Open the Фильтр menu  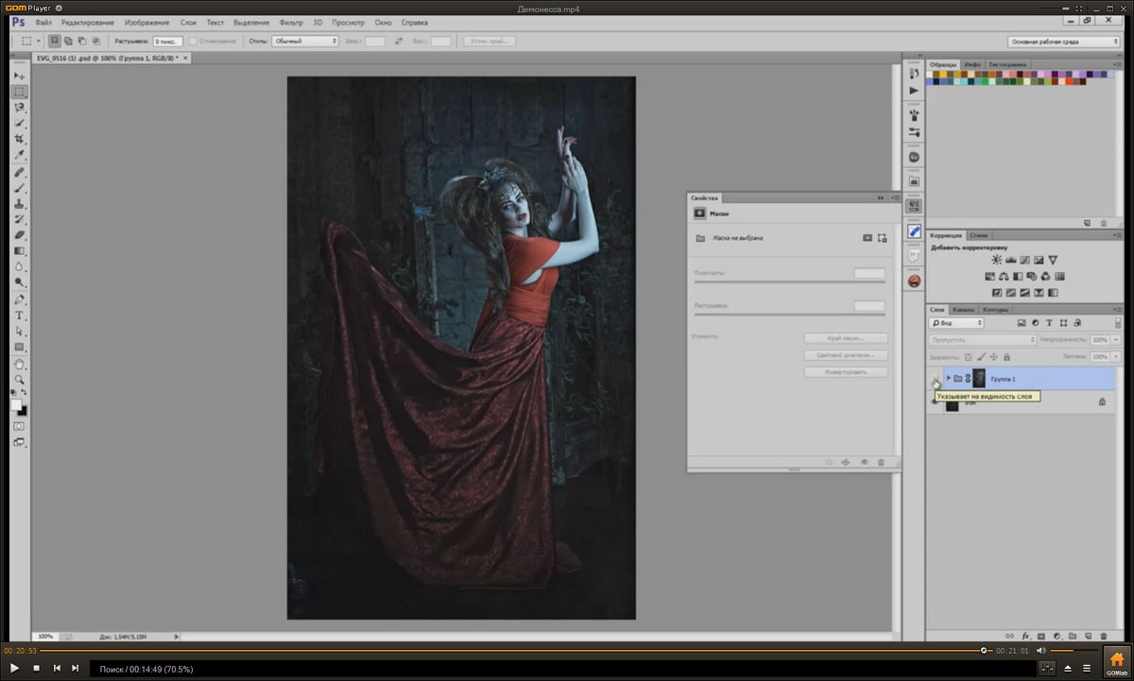tap(292, 22)
